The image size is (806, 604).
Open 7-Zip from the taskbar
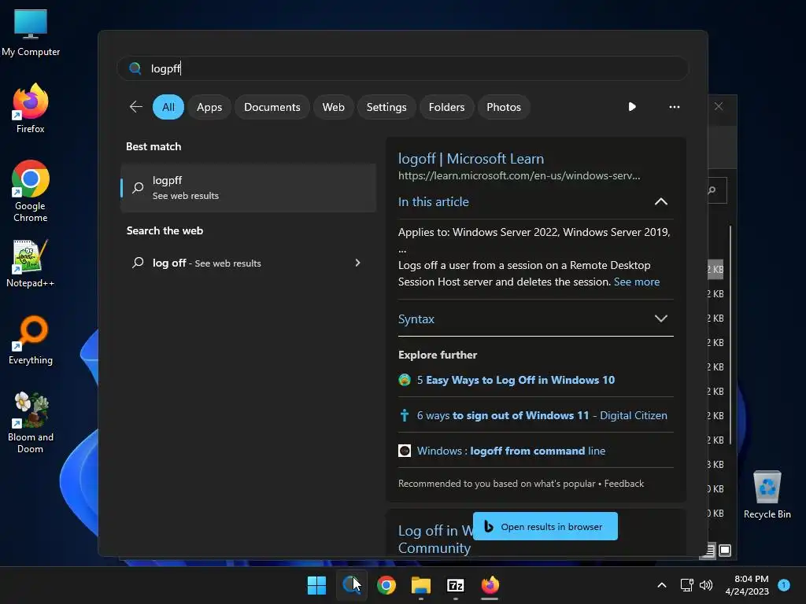tap(456, 585)
